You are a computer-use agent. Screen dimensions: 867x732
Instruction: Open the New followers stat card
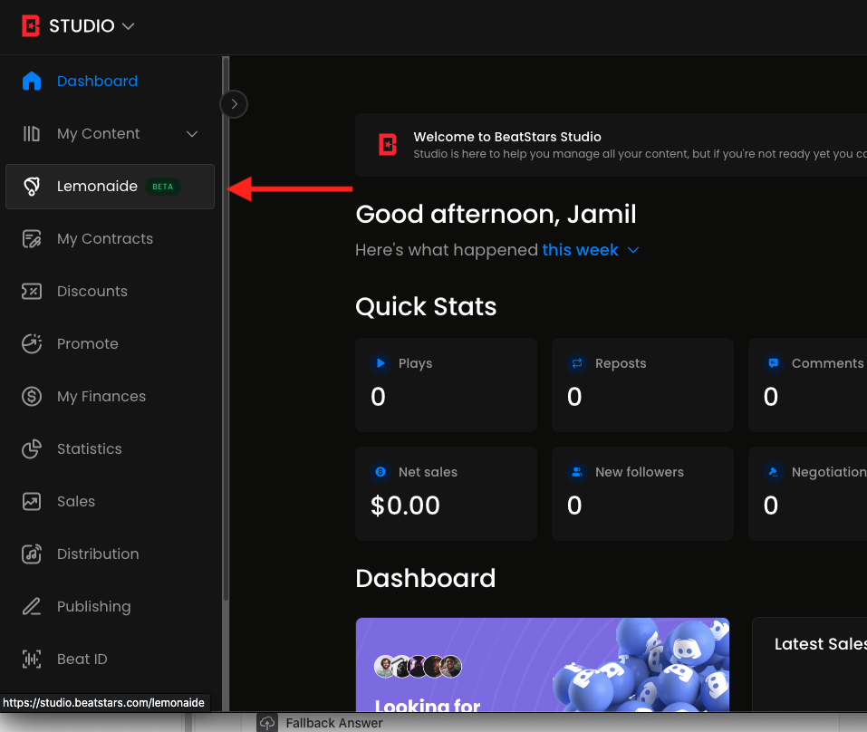click(x=642, y=494)
